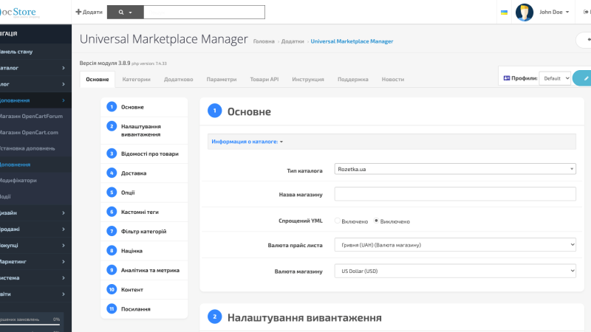Expand the Маркетинг sidebar menu
Image resolution: width=591 pixels, height=332 pixels.
(35, 261)
